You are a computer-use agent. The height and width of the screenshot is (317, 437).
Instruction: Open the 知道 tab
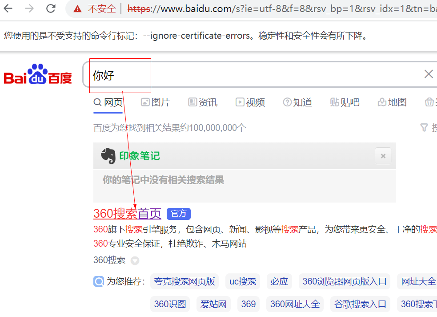(297, 102)
